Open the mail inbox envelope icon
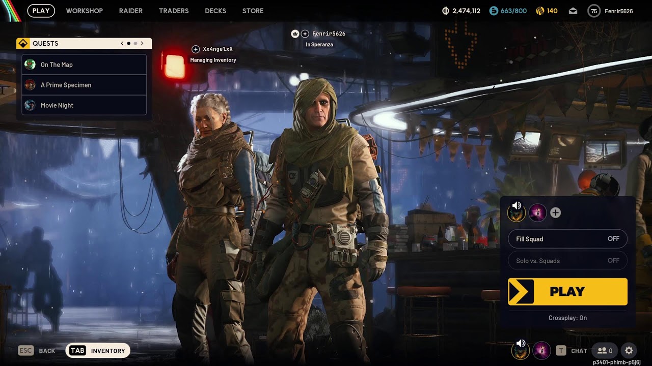The width and height of the screenshot is (652, 366). pyautogui.click(x=573, y=11)
